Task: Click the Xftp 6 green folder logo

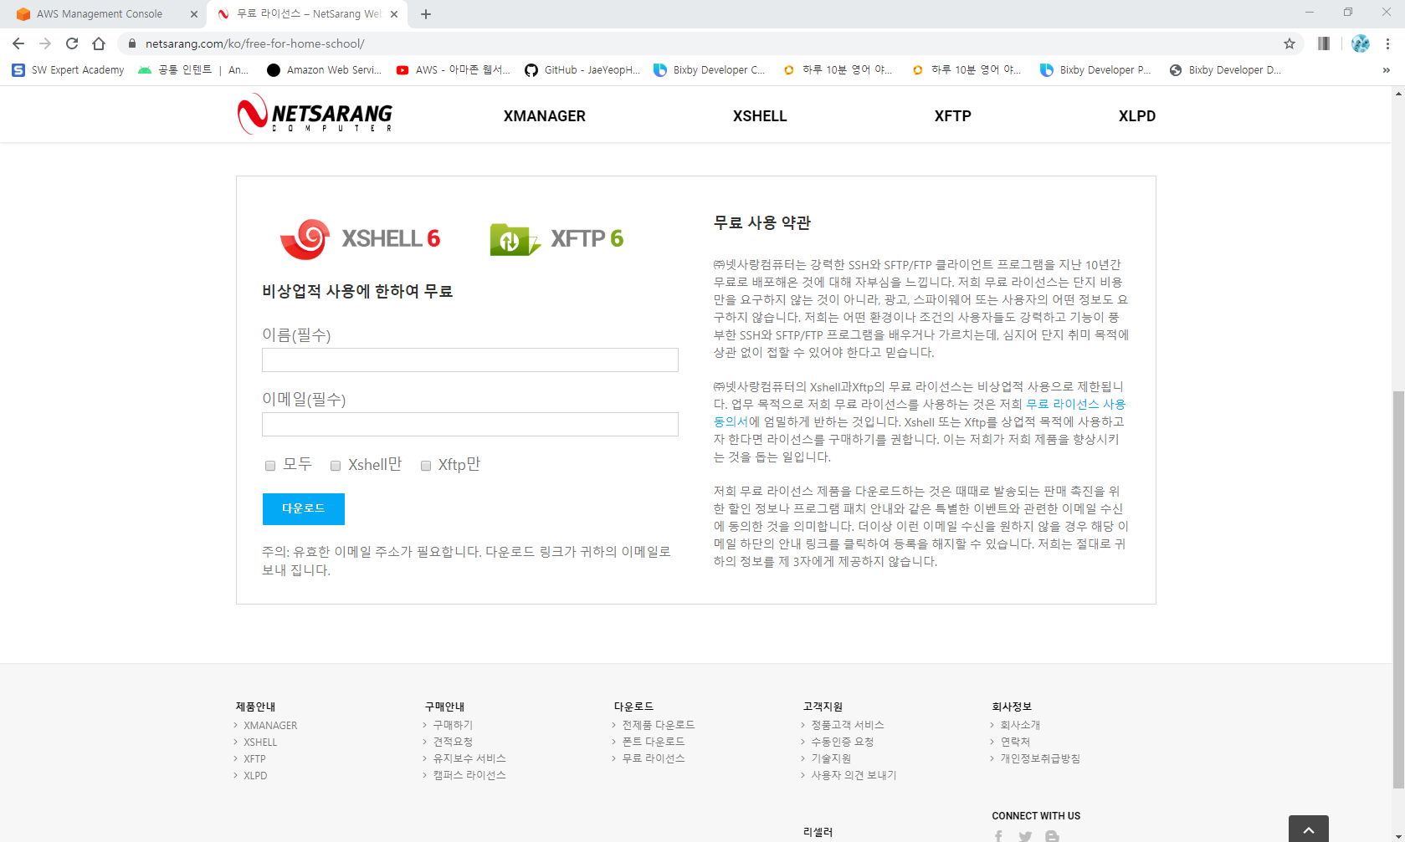Action: [x=515, y=239]
